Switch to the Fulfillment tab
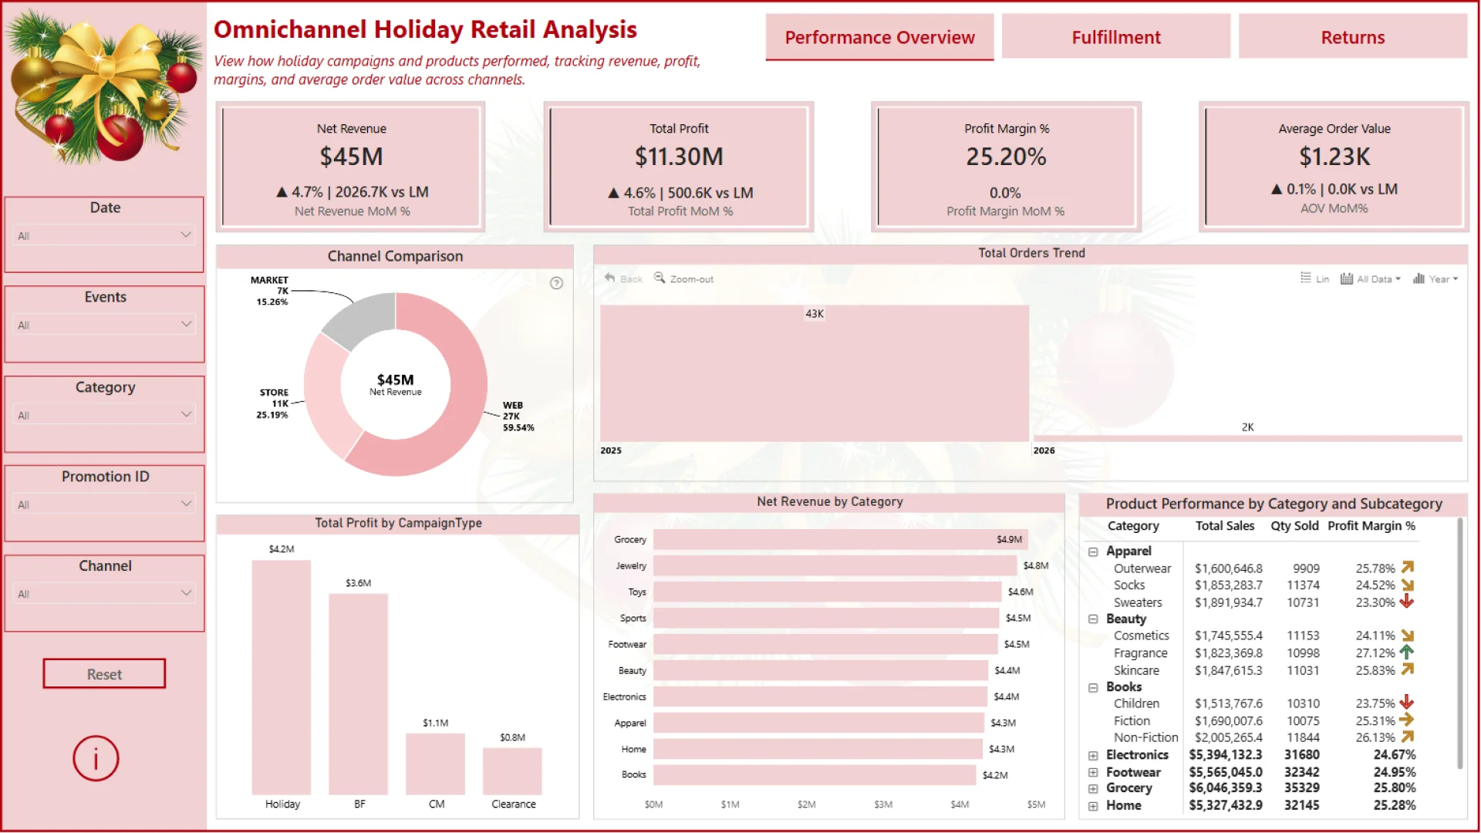The width and height of the screenshot is (1481, 833). 1115,37
